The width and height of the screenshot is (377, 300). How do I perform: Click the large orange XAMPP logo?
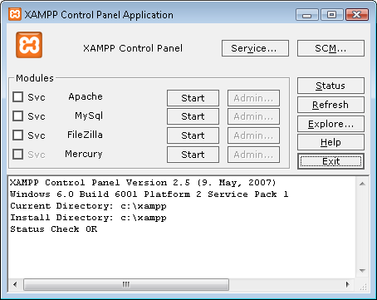click(29, 45)
